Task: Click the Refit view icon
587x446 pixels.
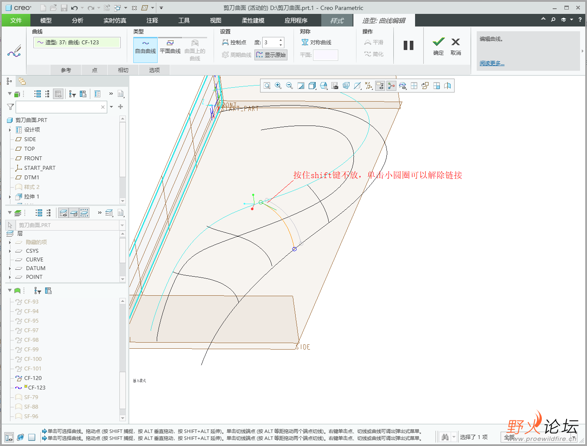Action: (267, 86)
